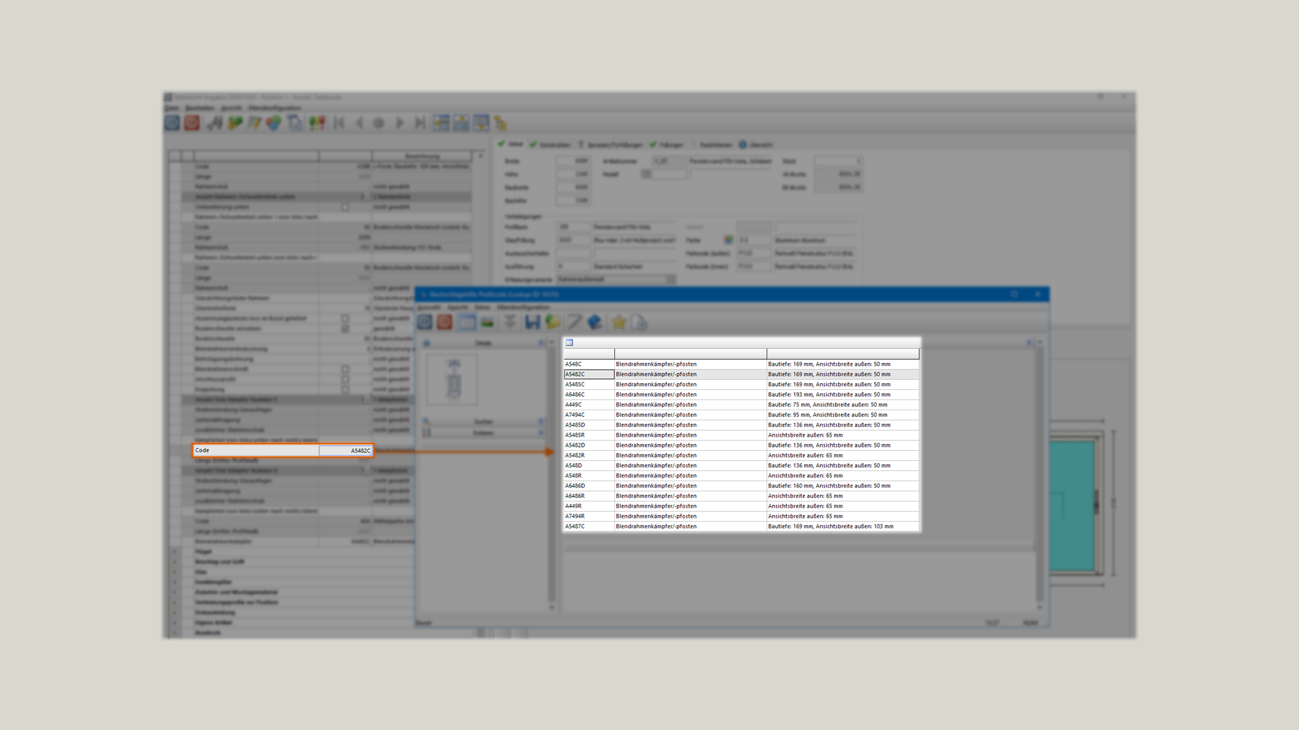
Task: Select the A5485D code cell
Action: [x=589, y=424]
